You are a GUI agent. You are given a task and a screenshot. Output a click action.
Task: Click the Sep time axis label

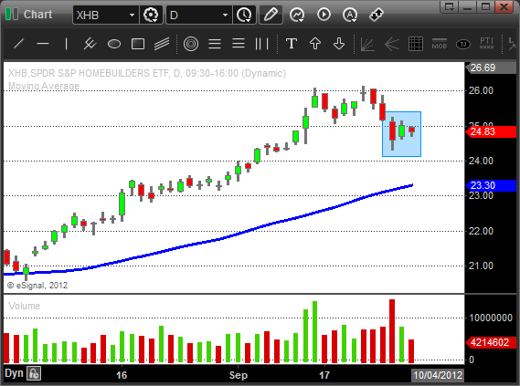(x=239, y=375)
